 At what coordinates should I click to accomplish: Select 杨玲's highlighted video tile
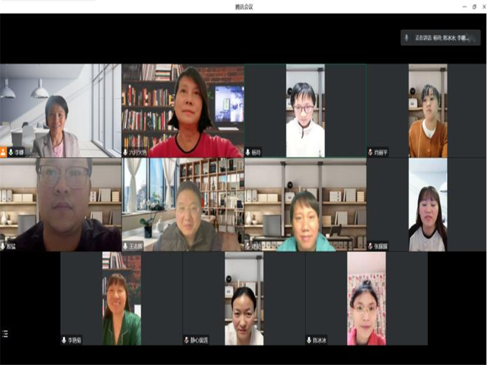[x=305, y=109]
